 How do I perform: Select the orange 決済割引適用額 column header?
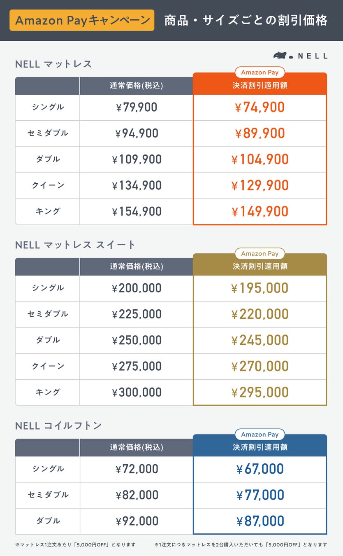[x=260, y=86]
